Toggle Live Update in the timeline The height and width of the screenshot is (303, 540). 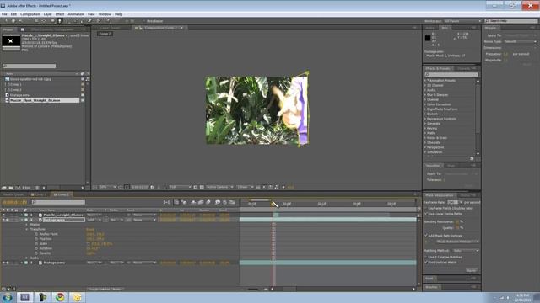click(x=176, y=202)
